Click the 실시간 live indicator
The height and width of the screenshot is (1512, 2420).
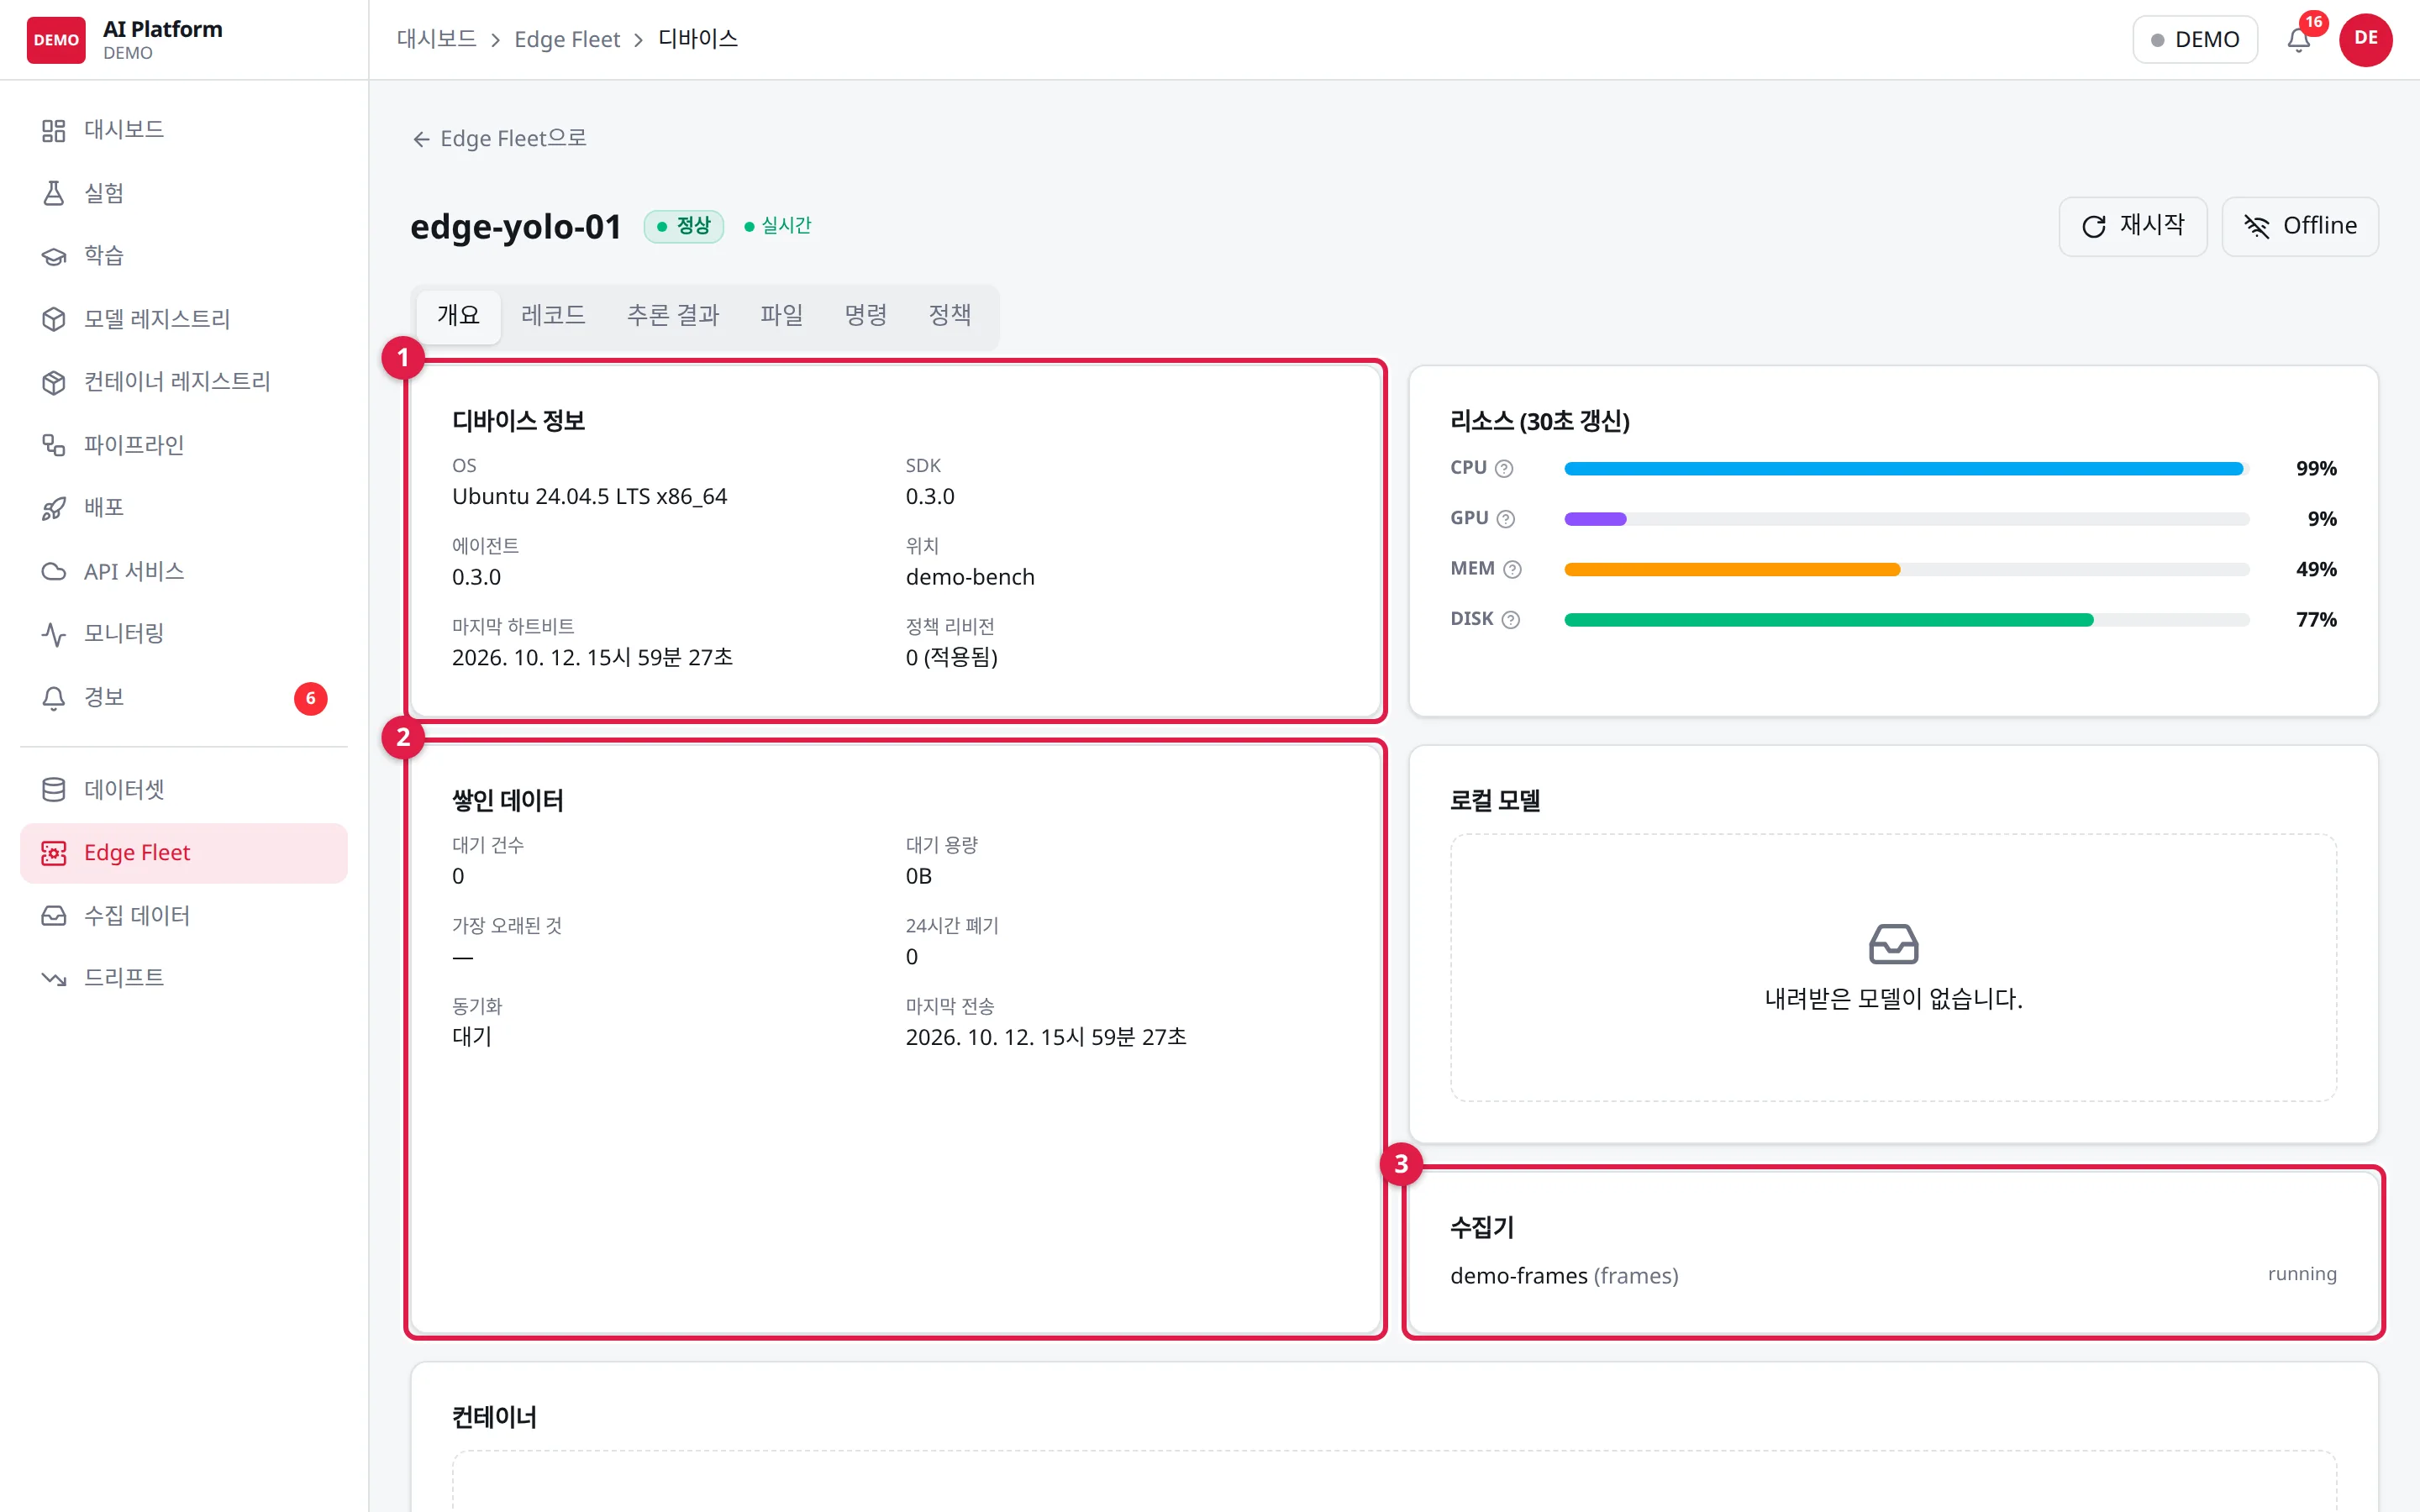pyautogui.click(x=778, y=227)
